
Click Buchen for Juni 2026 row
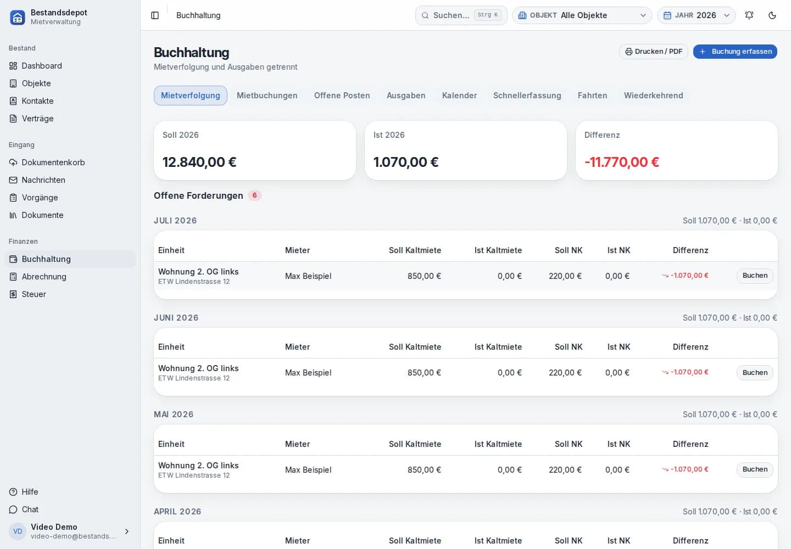755,373
